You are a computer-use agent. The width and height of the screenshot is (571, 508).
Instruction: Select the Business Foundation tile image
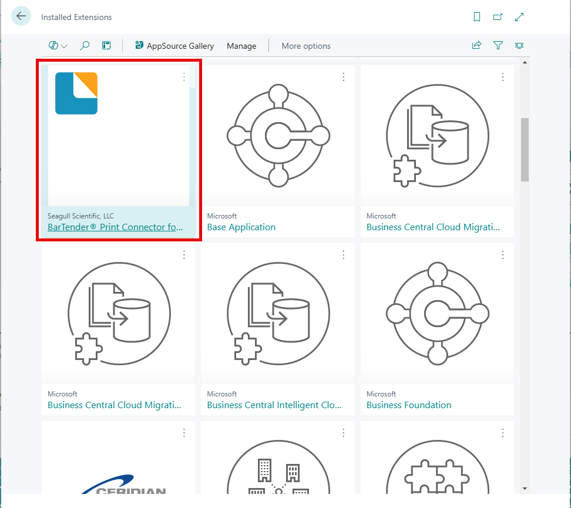click(437, 314)
